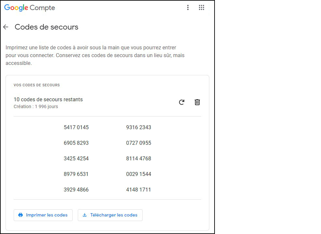The width and height of the screenshot is (321, 234).
Task: Select backup code 3425 4254
Action: pos(76,158)
